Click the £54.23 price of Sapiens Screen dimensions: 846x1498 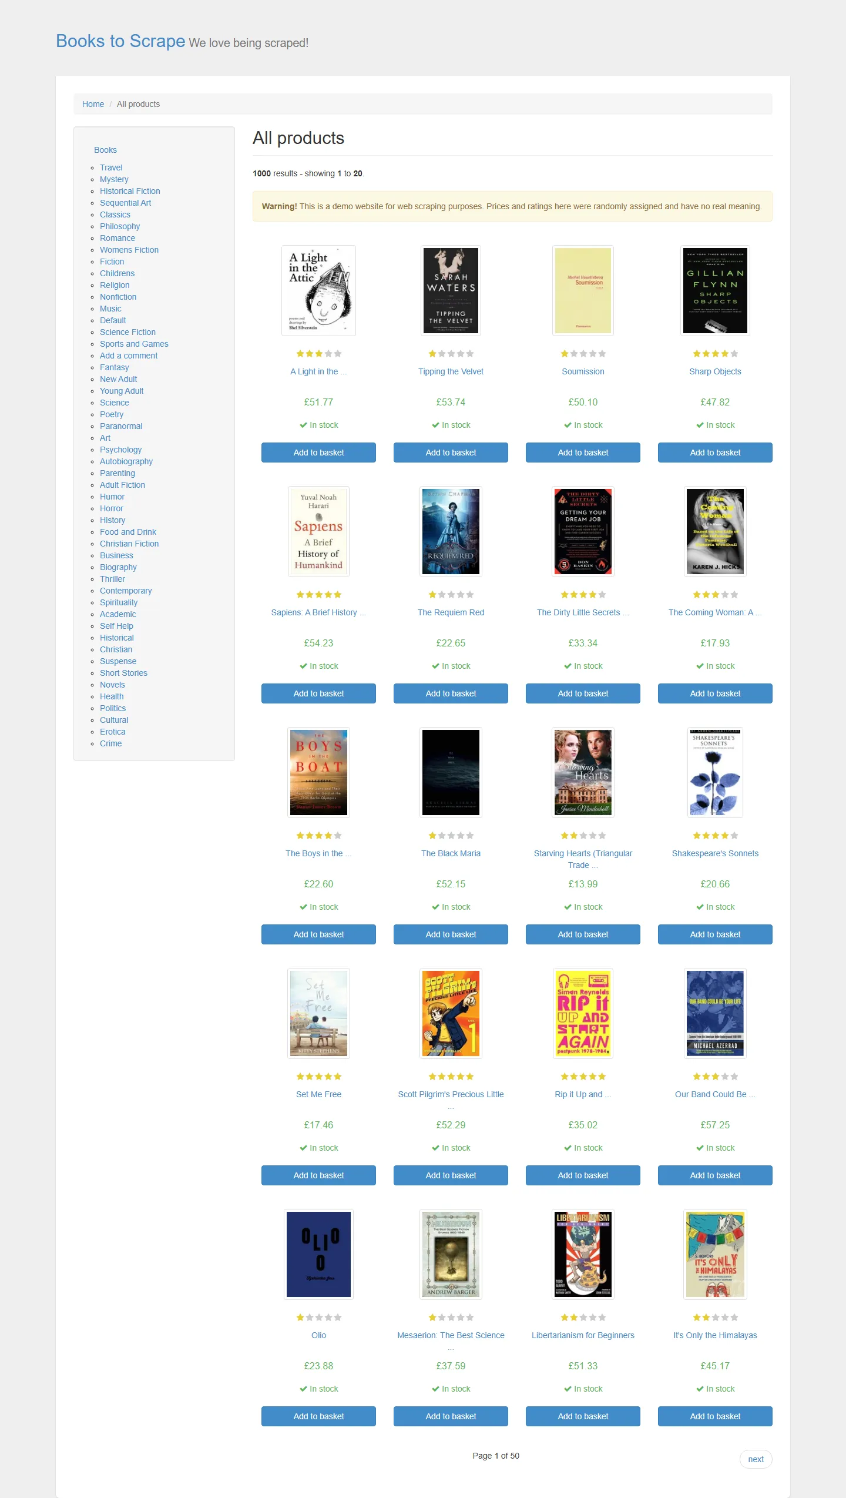(x=318, y=643)
